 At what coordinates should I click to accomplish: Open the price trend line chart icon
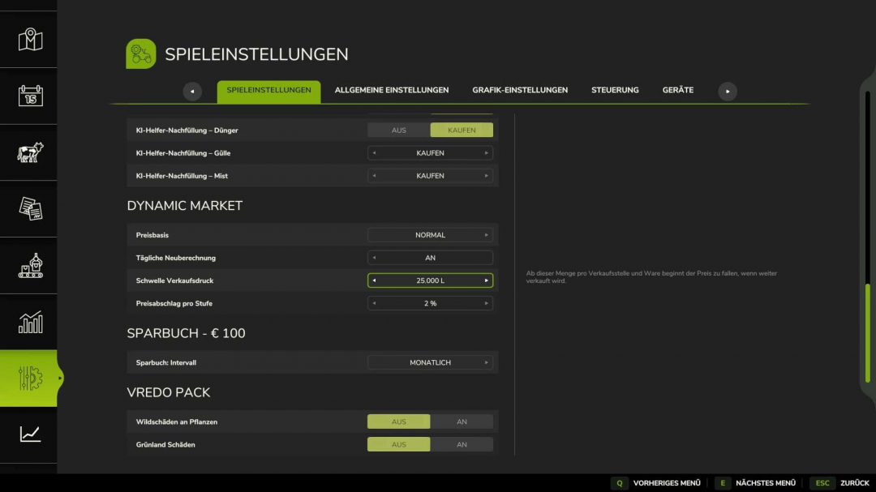(x=30, y=434)
